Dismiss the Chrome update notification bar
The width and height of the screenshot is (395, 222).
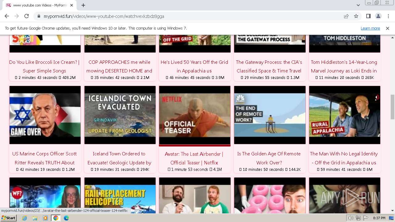coord(387,28)
